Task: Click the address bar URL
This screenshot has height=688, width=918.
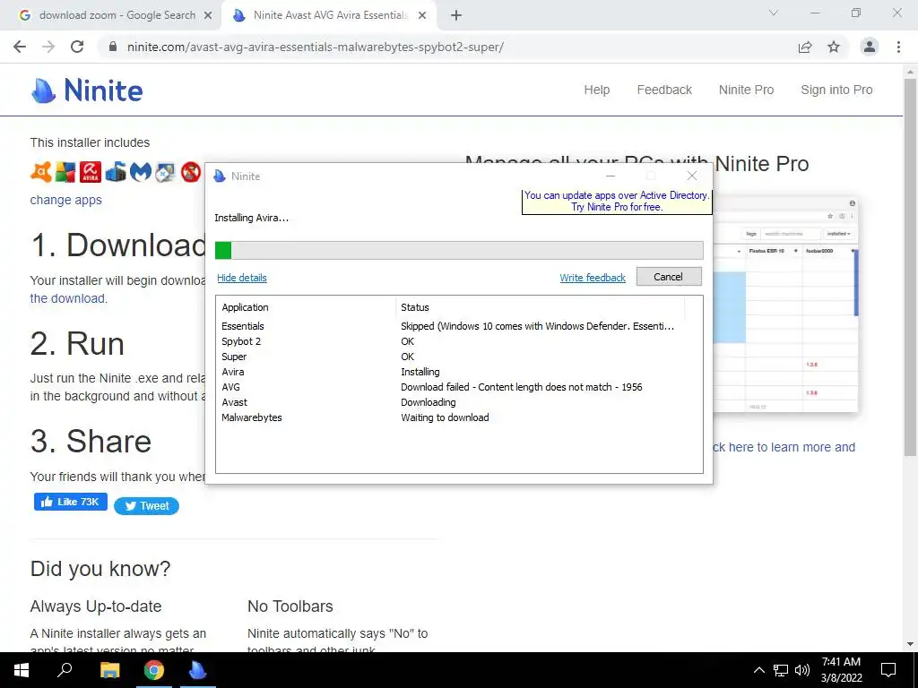Action: 315,47
